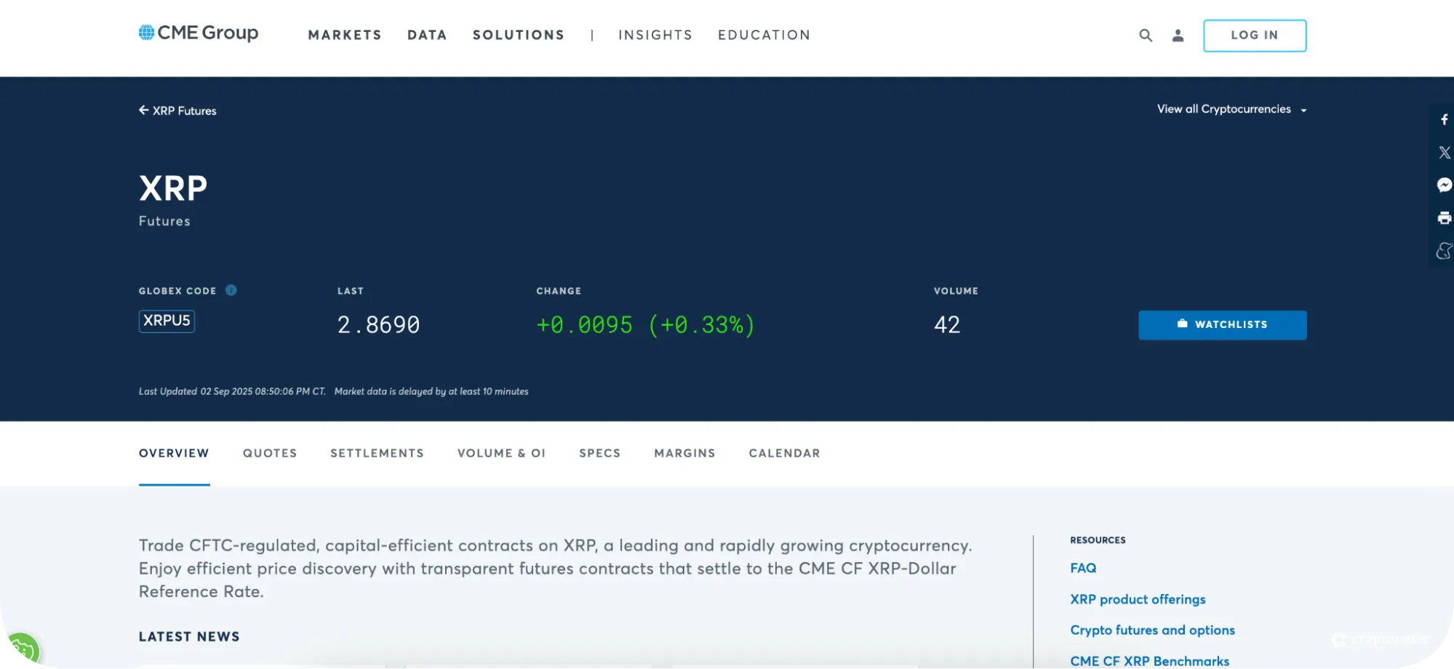
Task: Open the Globex Code info tooltip icon
Action: click(x=231, y=290)
